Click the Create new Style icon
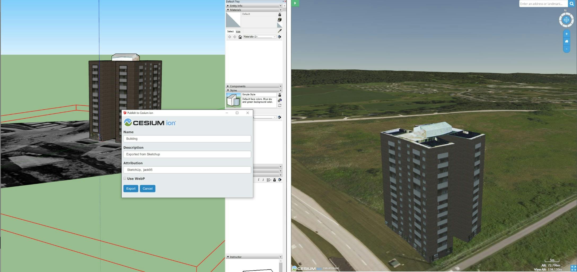Image resolution: width=577 pixels, height=272 pixels. coord(279,100)
